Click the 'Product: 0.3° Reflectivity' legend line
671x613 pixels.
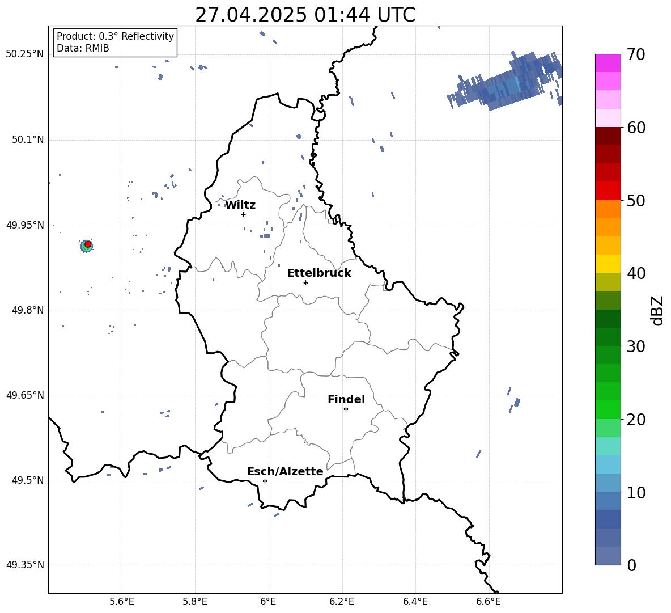(115, 36)
